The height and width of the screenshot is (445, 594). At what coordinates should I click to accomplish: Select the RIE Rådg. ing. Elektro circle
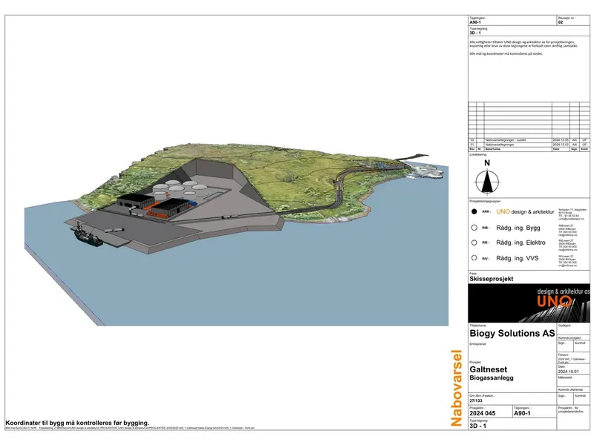coord(474,243)
